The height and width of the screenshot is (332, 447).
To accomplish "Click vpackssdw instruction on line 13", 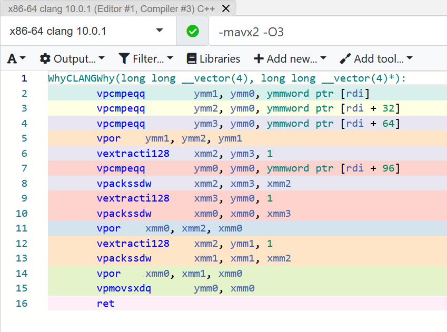I will pos(124,258).
